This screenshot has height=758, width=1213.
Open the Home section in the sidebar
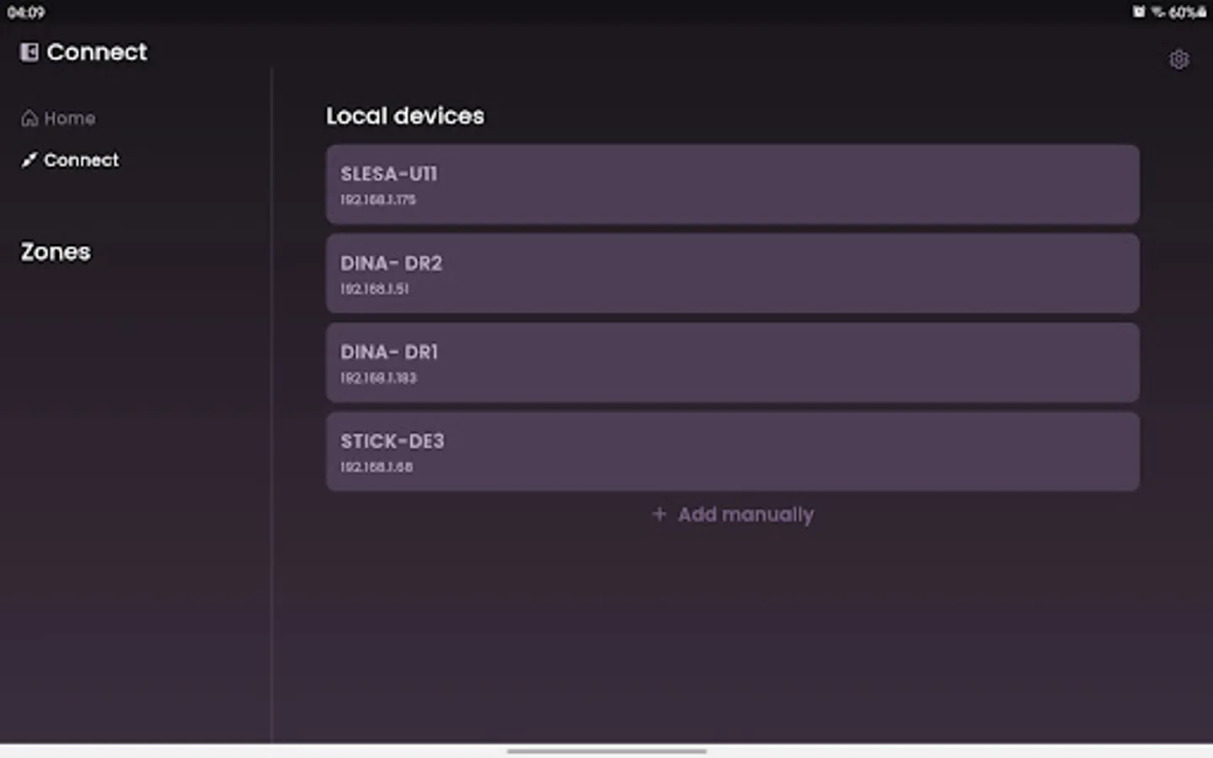pos(69,118)
